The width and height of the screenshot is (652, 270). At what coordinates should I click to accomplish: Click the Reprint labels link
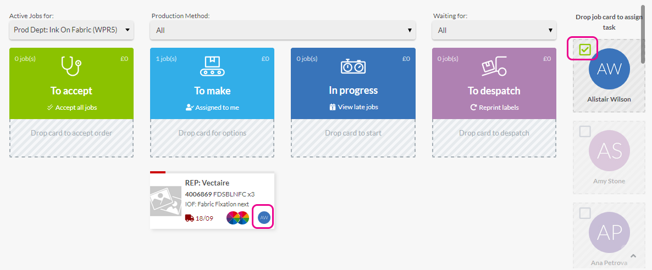pos(494,108)
